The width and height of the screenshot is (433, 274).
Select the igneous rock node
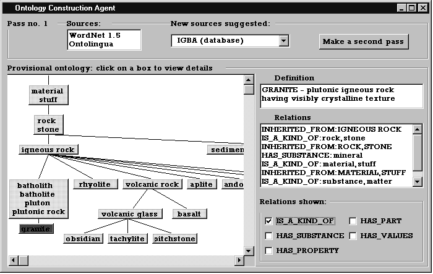48,150
